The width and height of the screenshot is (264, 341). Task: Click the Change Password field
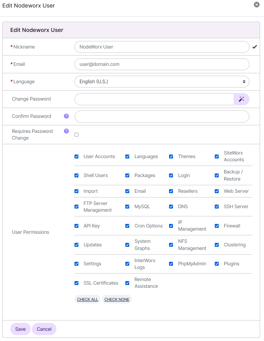click(x=154, y=99)
